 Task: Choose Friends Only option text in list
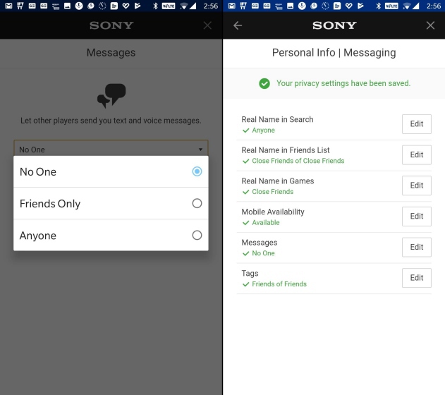click(50, 204)
